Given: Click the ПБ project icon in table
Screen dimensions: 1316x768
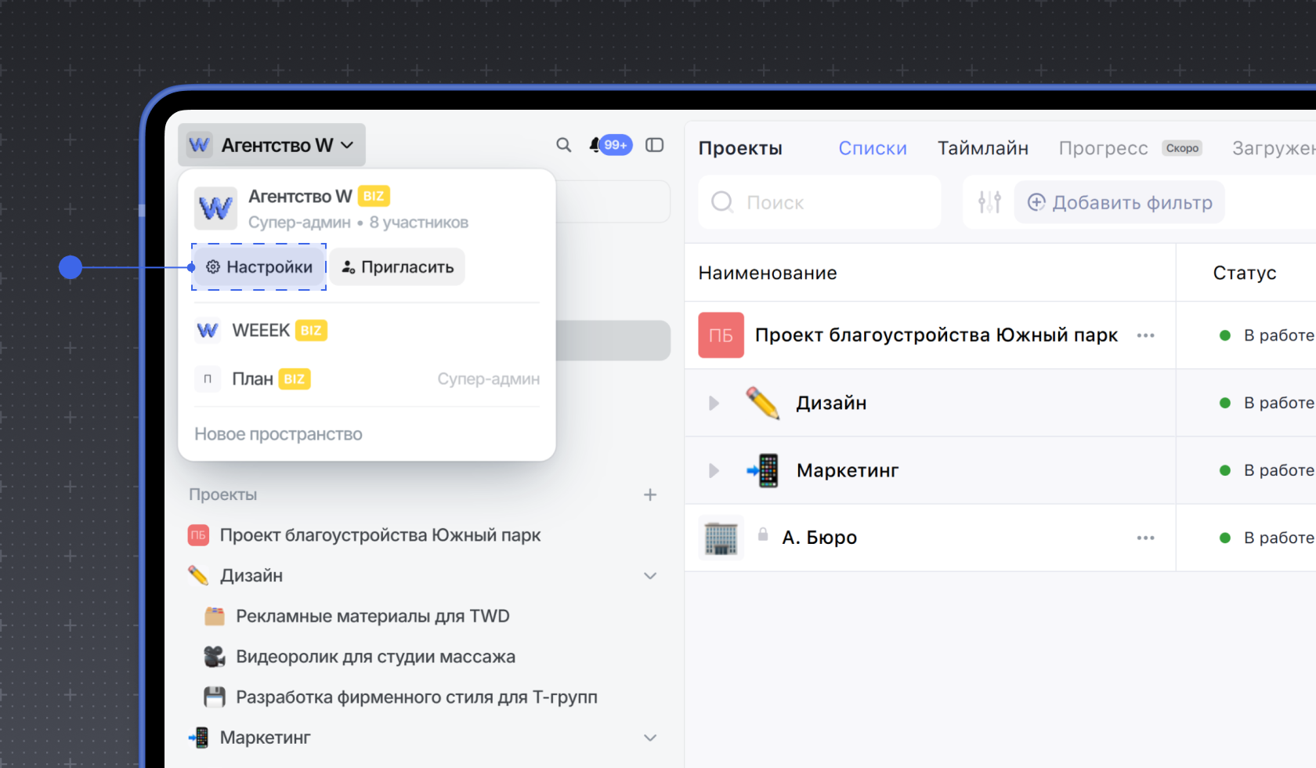Looking at the screenshot, I should pos(721,335).
